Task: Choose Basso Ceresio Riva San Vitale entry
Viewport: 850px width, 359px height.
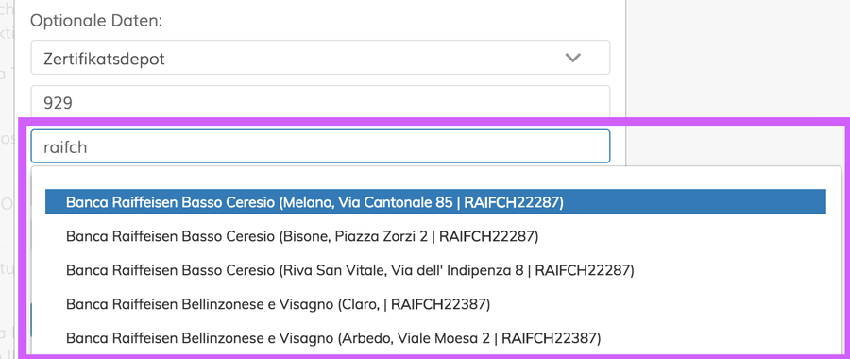Action: (435, 270)
